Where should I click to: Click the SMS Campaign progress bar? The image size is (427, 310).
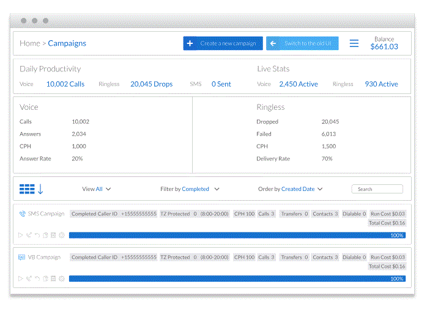click(237, 236)
